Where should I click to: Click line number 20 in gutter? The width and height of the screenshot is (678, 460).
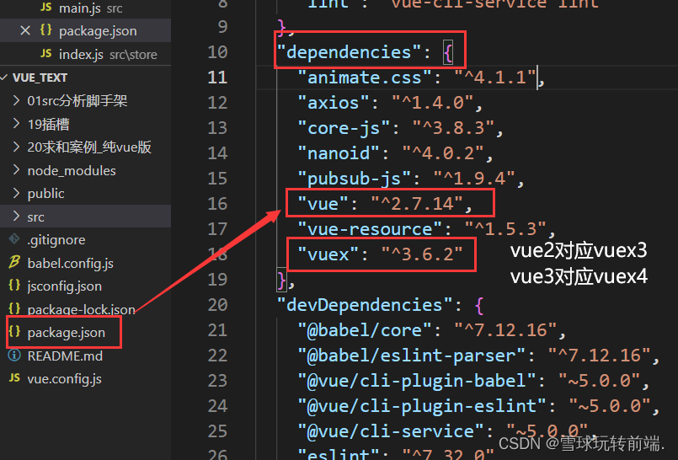point(217,305)
